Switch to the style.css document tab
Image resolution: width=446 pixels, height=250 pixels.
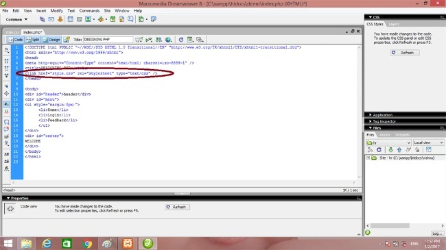tap(12, 32)
